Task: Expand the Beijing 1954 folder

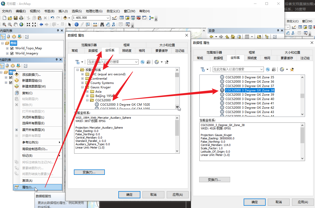Action: (87, 96)
